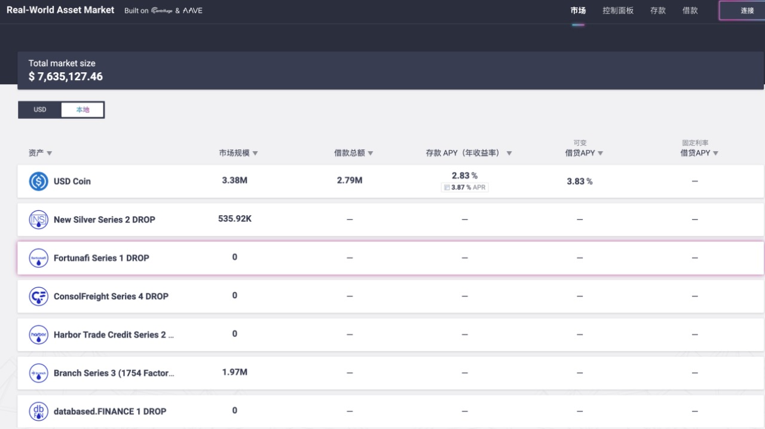Viewport: 765px width, 429px height.
Task: Sort by 市场规模 column
Action: pos(238,153)
